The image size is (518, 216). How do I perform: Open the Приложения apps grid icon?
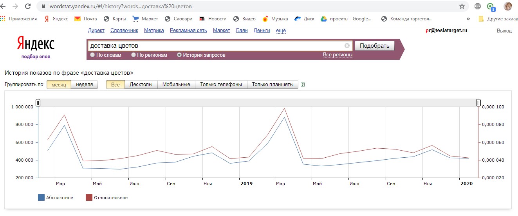pyautogui.click(x=3, y=19)
